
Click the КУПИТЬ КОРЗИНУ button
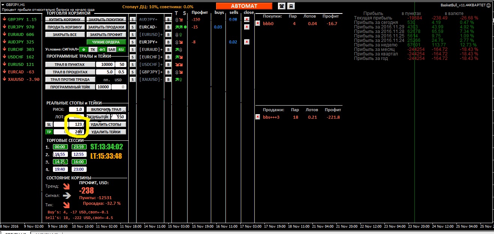point(65,19)
